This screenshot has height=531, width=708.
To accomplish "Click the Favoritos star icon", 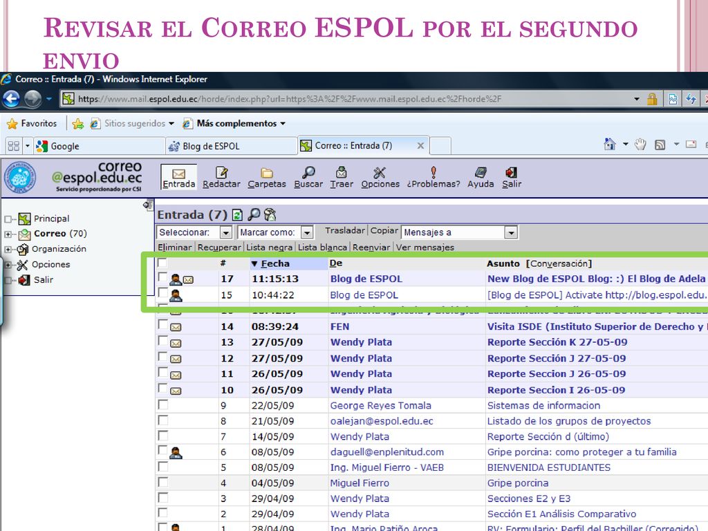I will (x=12, y=123).
